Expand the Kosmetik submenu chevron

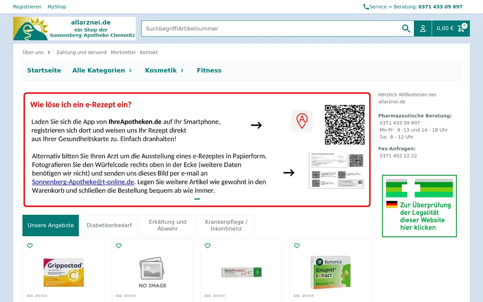182,70
